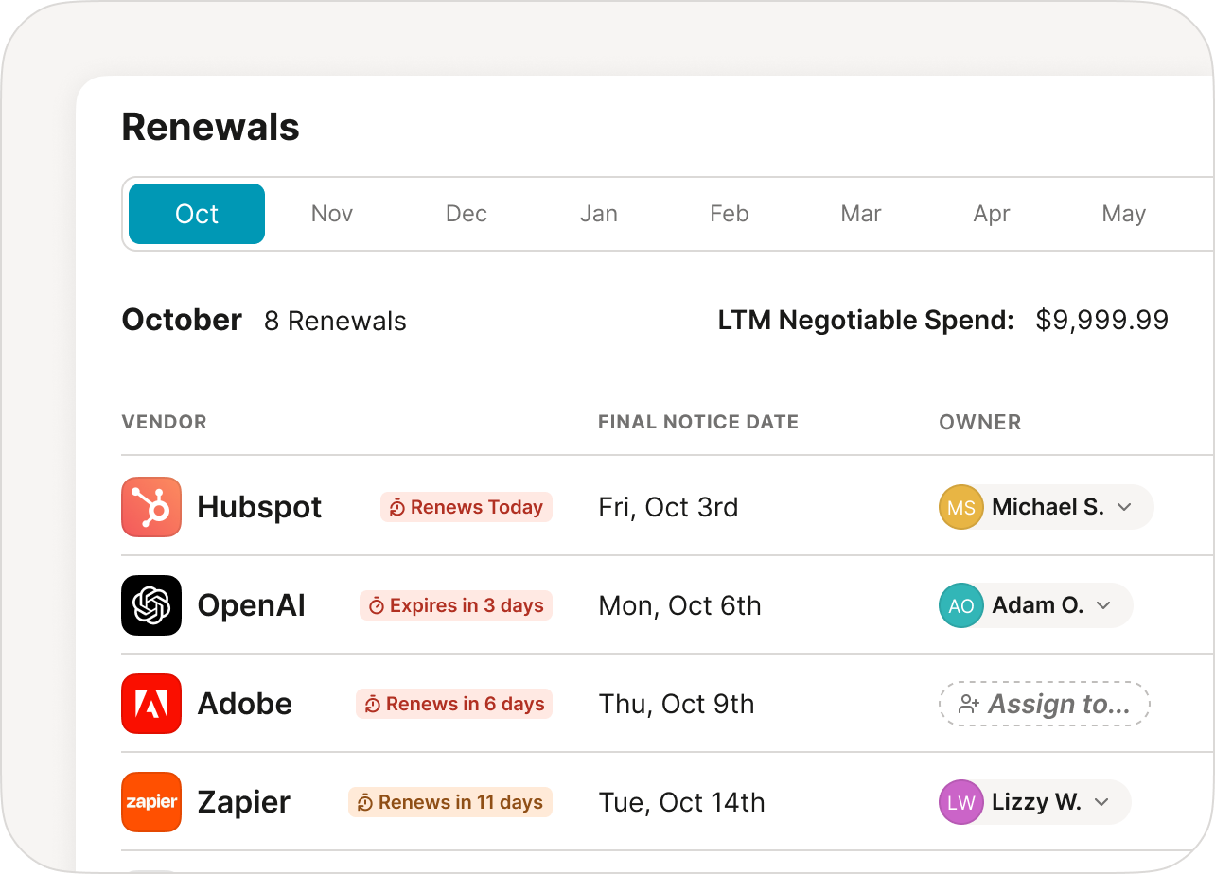Click the Assign to... button for Adobe
1215x874 pixels.
pyautogui.click(x=1045, y=705)
